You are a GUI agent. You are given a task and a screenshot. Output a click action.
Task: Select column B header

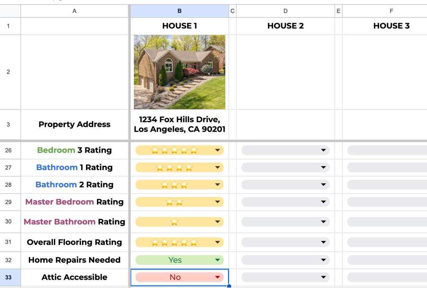[179, 11]
